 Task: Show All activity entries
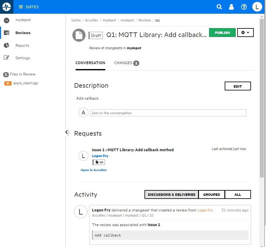238,195
